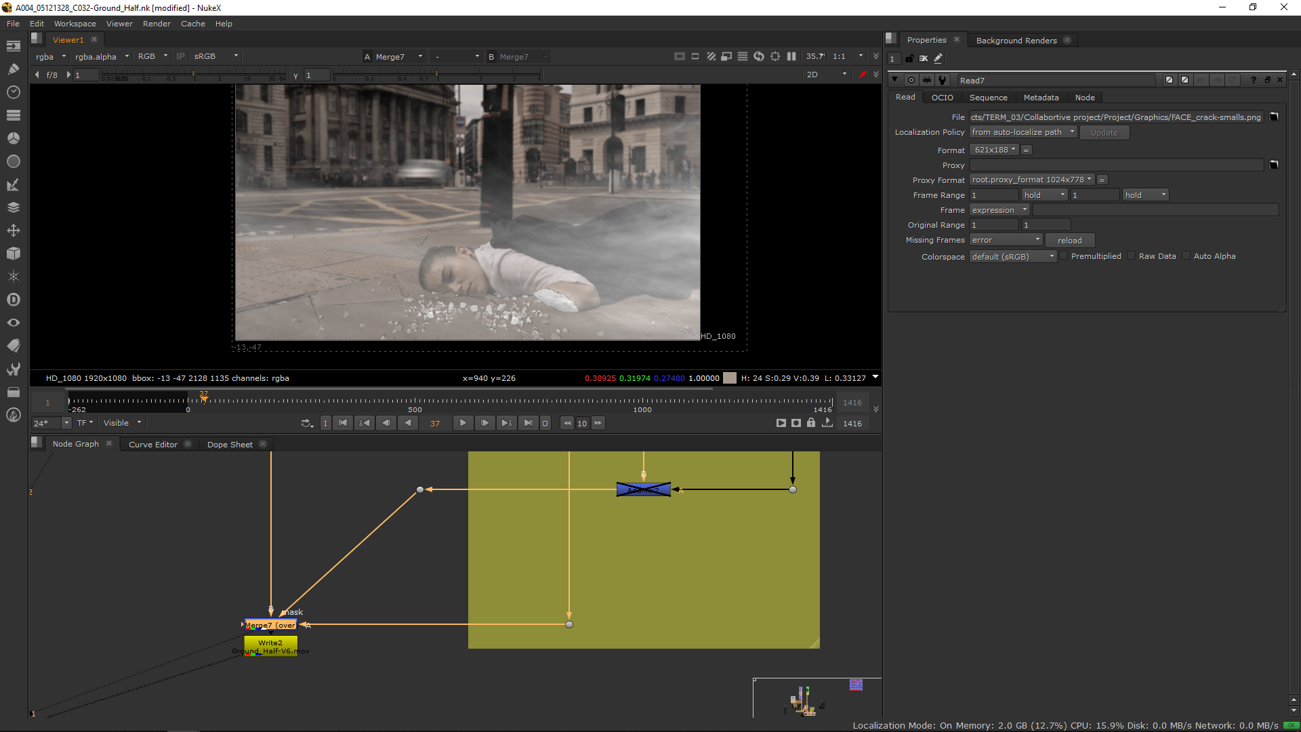Click the play forward button
The height and width of the screenshot is (732, 1301).
pos(463,423)
